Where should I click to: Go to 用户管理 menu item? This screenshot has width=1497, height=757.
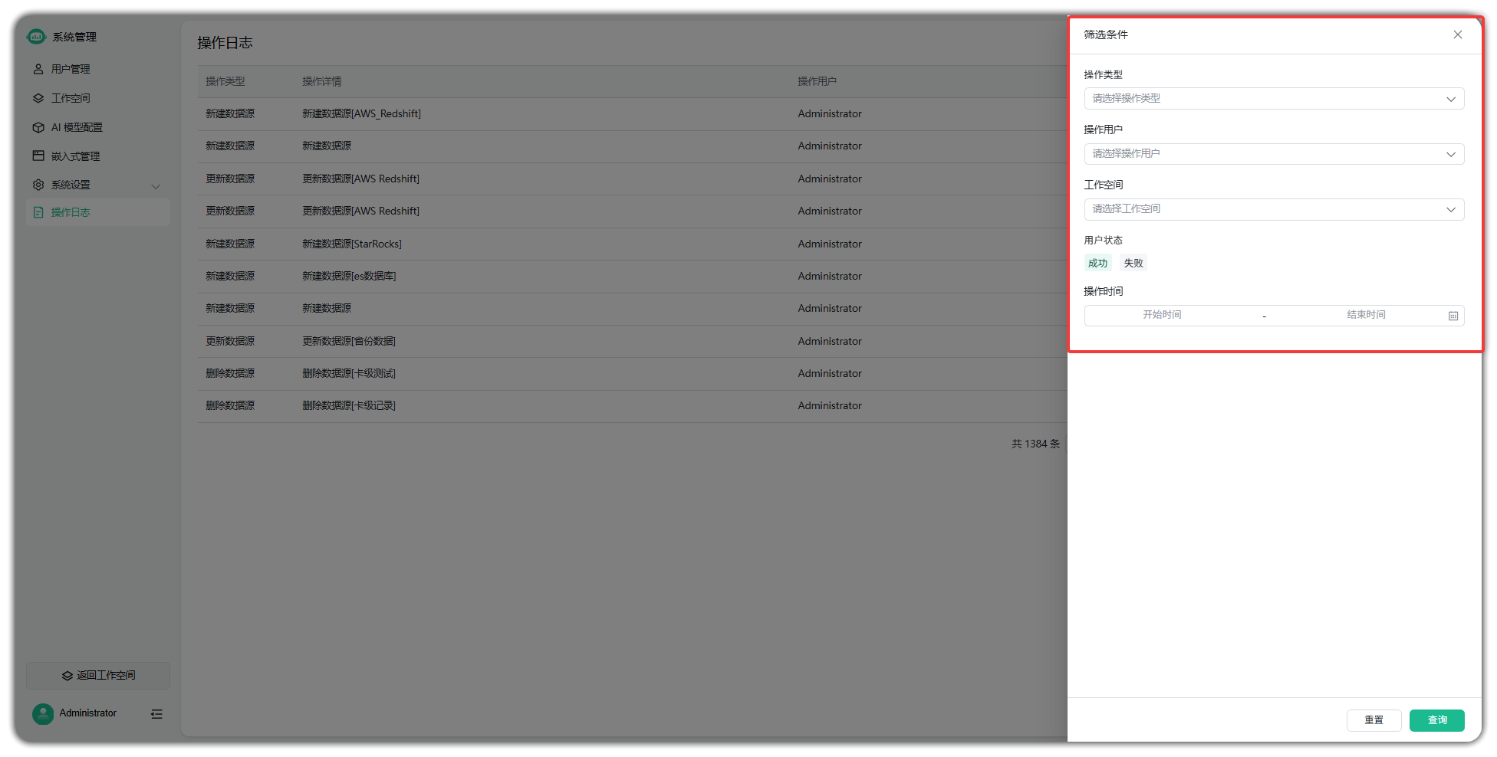click(x=71, y=69)
